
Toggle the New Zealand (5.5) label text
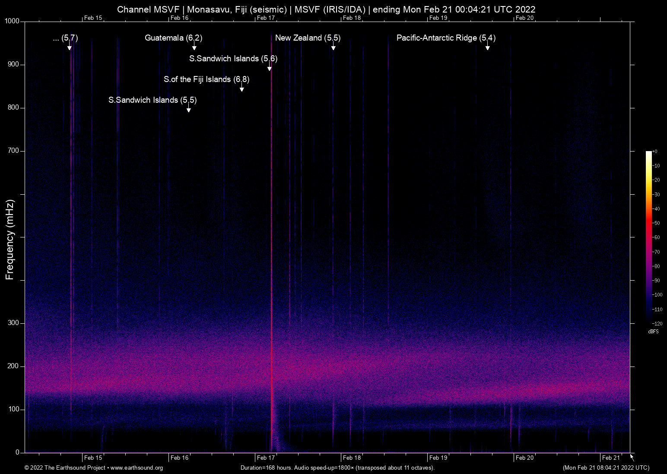coord(308,38)
